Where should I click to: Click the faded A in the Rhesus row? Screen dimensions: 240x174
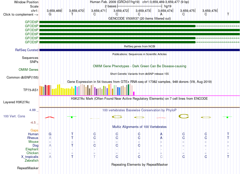pos(50,138)
